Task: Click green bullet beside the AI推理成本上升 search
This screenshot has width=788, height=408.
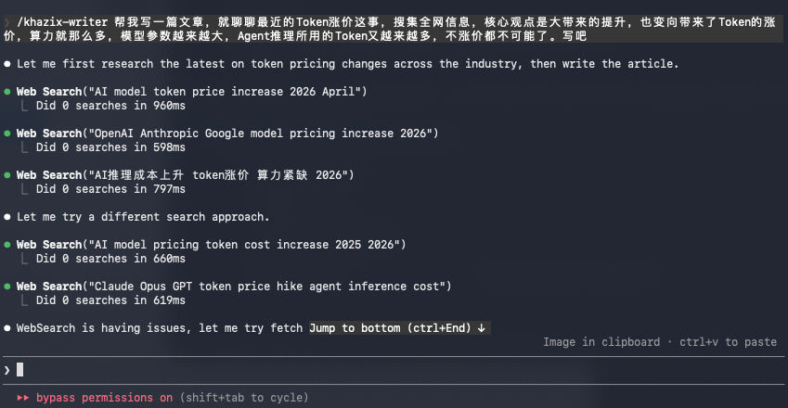Action: (x=7, y=175)
